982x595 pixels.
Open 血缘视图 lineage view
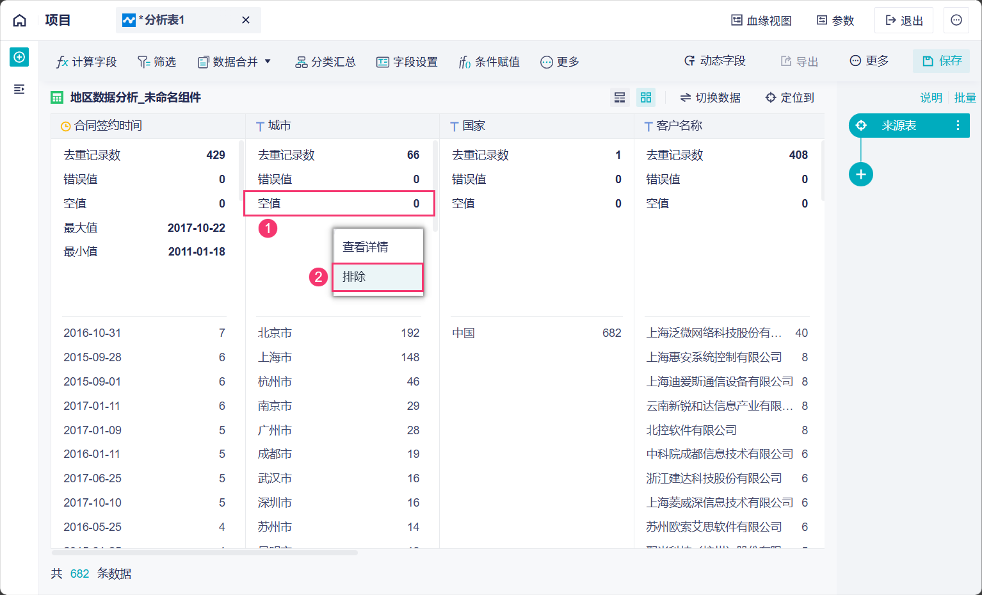761,20
